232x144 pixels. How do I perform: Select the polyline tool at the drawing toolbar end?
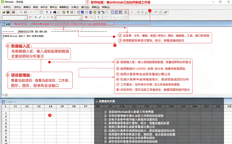coord(126,17)
